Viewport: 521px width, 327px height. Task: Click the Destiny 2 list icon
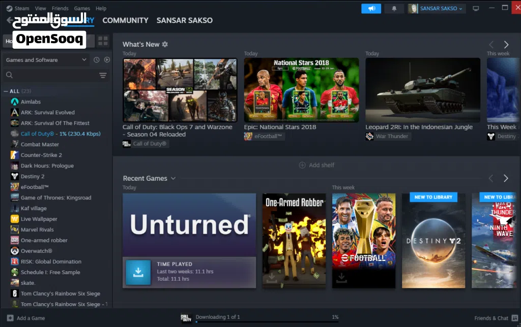(x=15, y=176)
